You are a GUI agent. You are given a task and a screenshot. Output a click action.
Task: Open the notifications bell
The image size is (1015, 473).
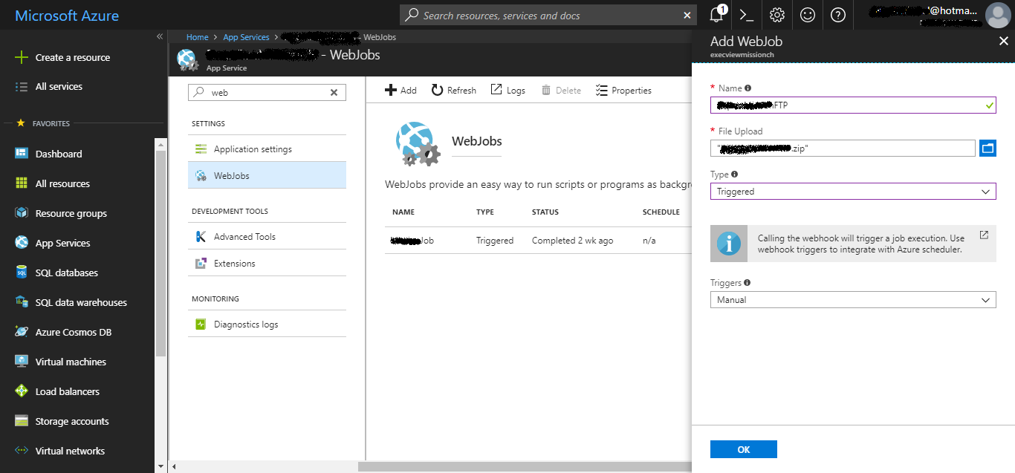point(716,15)
